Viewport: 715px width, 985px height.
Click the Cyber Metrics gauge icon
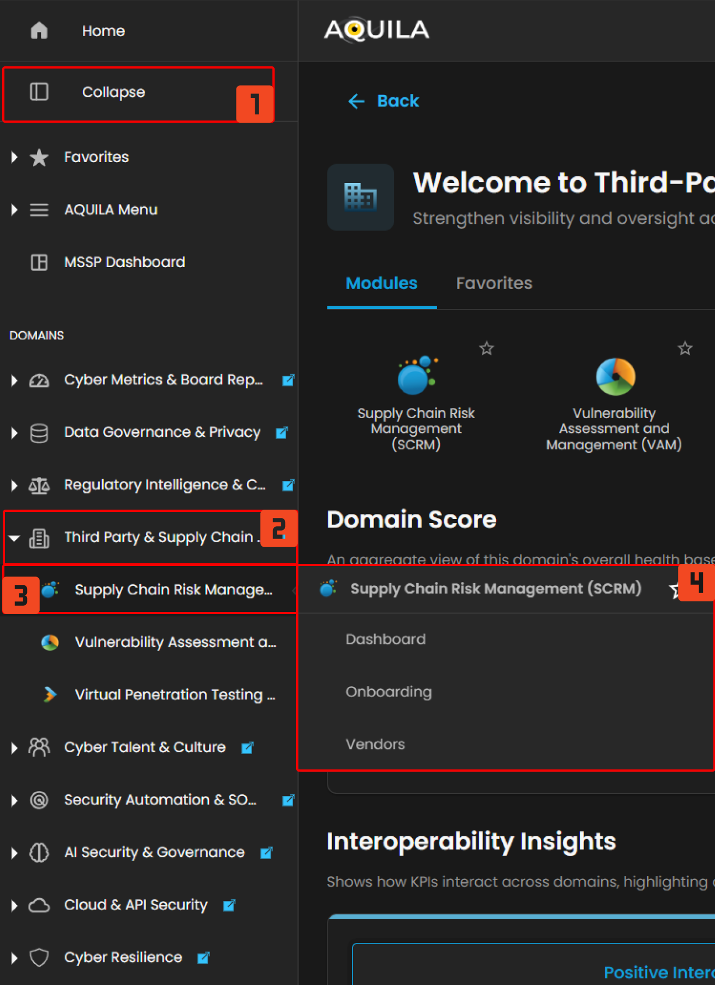[x=39, y=380]
